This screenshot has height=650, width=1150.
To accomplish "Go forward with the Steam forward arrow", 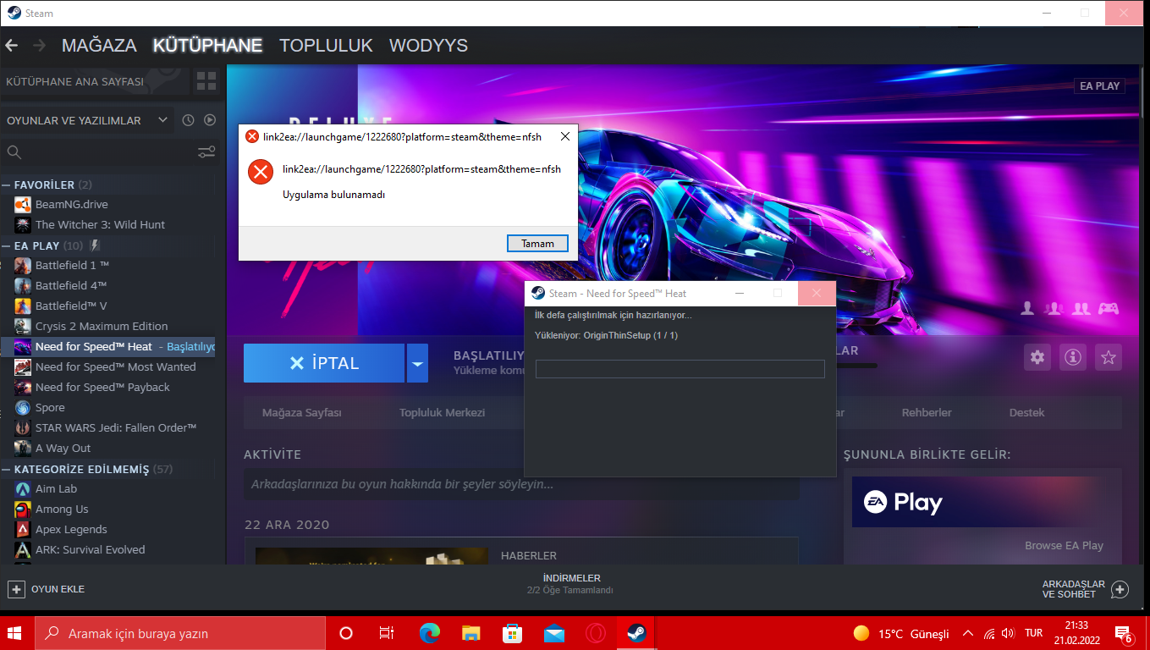I will tap(39, 46).
